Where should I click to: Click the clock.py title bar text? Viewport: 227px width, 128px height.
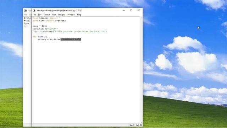pyautogui.click(x=59, y=10)
